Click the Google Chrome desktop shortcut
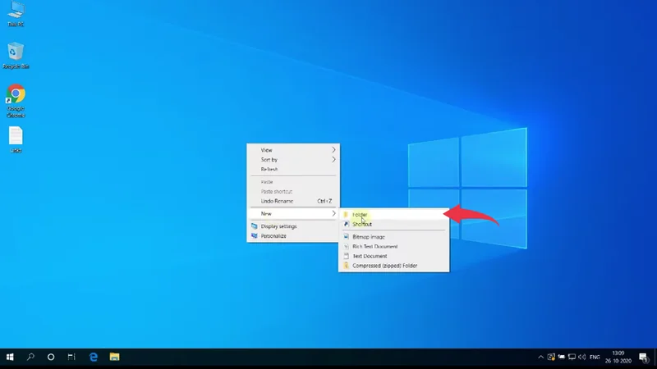The width and height of the screenshot is (657, 369). [x=16, y=98]
